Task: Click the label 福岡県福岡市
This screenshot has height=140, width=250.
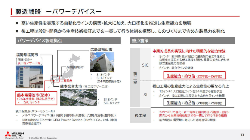Action: (27, 55)
